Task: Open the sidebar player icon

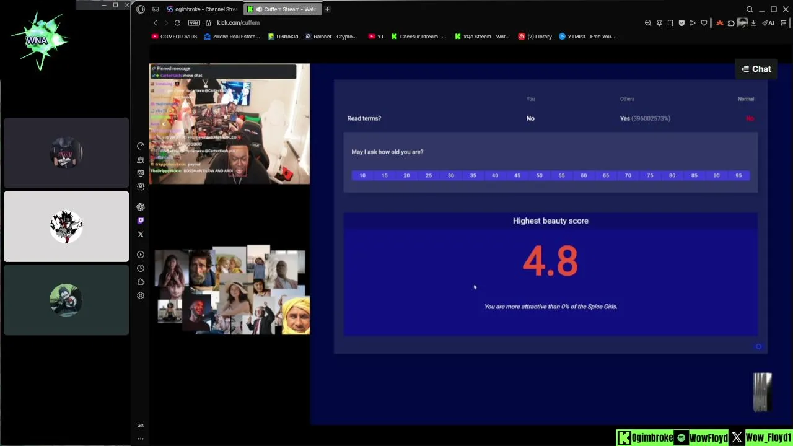Action: 141,255
